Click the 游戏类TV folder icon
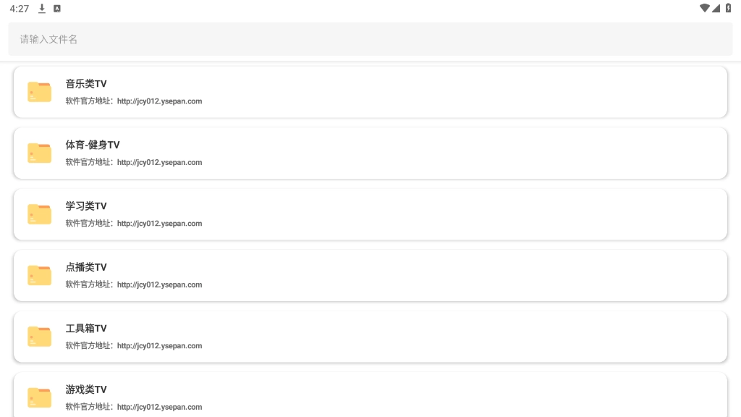Viewport: 741px width, 417px height. coord(40,397)
